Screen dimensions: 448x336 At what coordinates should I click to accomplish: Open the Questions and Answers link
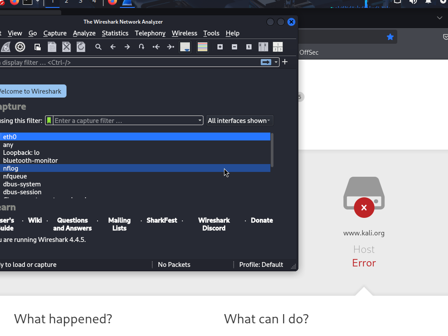72,224
